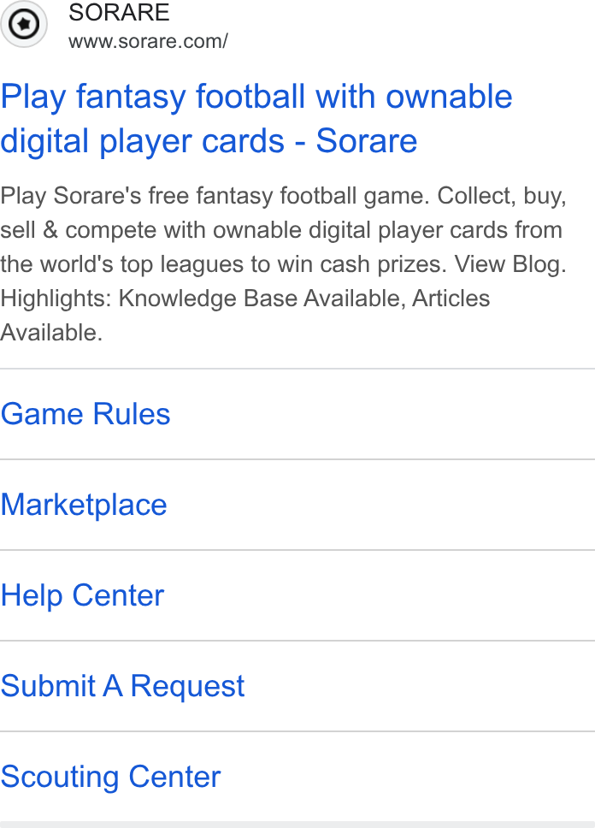Click headline line 'digital player cards - Sorare'
This screenshot has height=828, width=595.
209,141
